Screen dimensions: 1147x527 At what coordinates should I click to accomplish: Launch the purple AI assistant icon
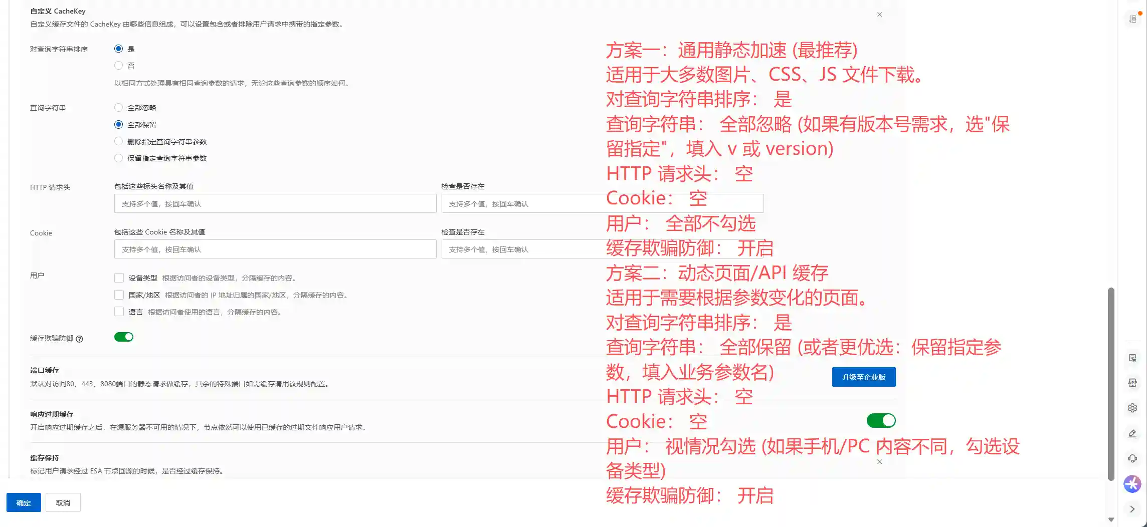click(1132, 484)
